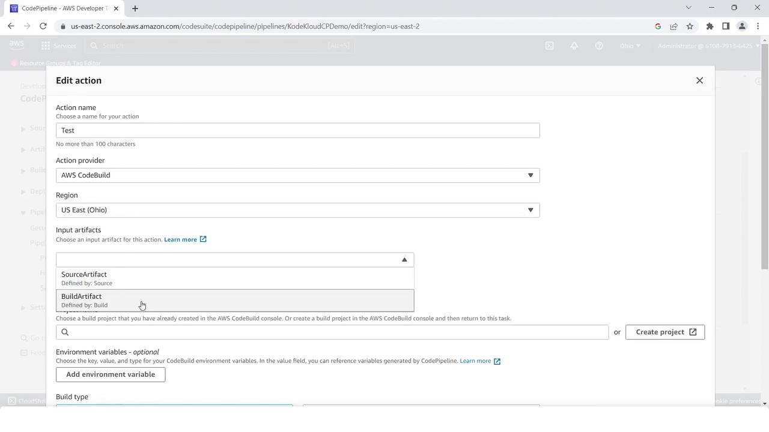
Task: Click the Add environment variable button
Action: point(111,374)
